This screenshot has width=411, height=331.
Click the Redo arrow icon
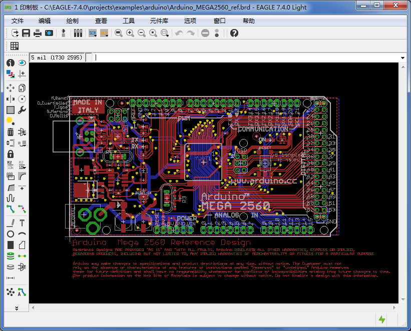[191, 33]
